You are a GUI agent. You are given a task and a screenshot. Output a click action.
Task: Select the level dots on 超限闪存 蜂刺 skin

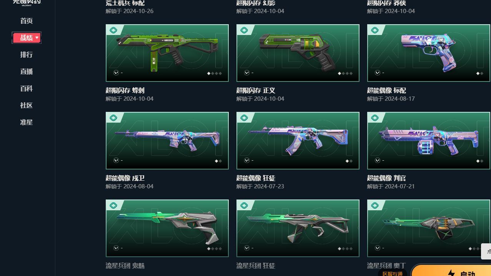(215, 73)
